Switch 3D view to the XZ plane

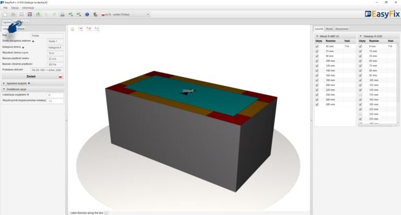(x=97, y=29)
